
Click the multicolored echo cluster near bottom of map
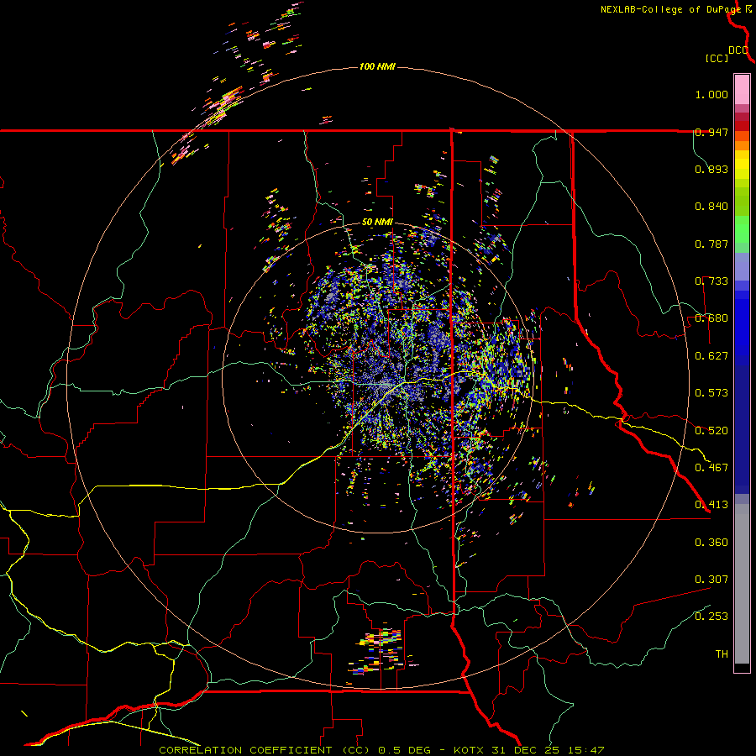coord(381,651)
